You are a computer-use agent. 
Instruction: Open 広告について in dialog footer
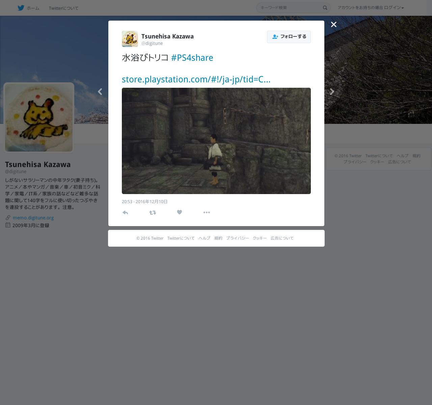(x=282, y=238)
